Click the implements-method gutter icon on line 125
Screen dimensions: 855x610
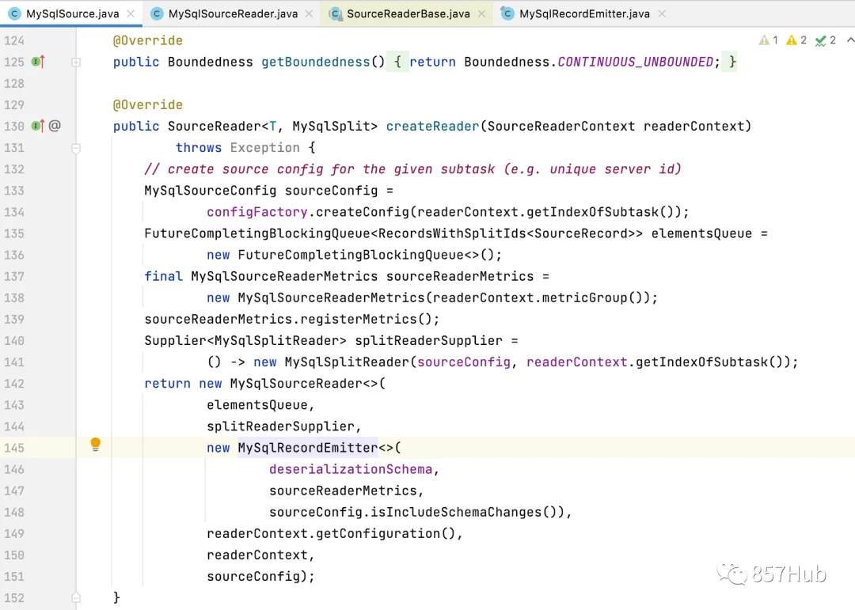pyautogui.click(x=38, y=62)
